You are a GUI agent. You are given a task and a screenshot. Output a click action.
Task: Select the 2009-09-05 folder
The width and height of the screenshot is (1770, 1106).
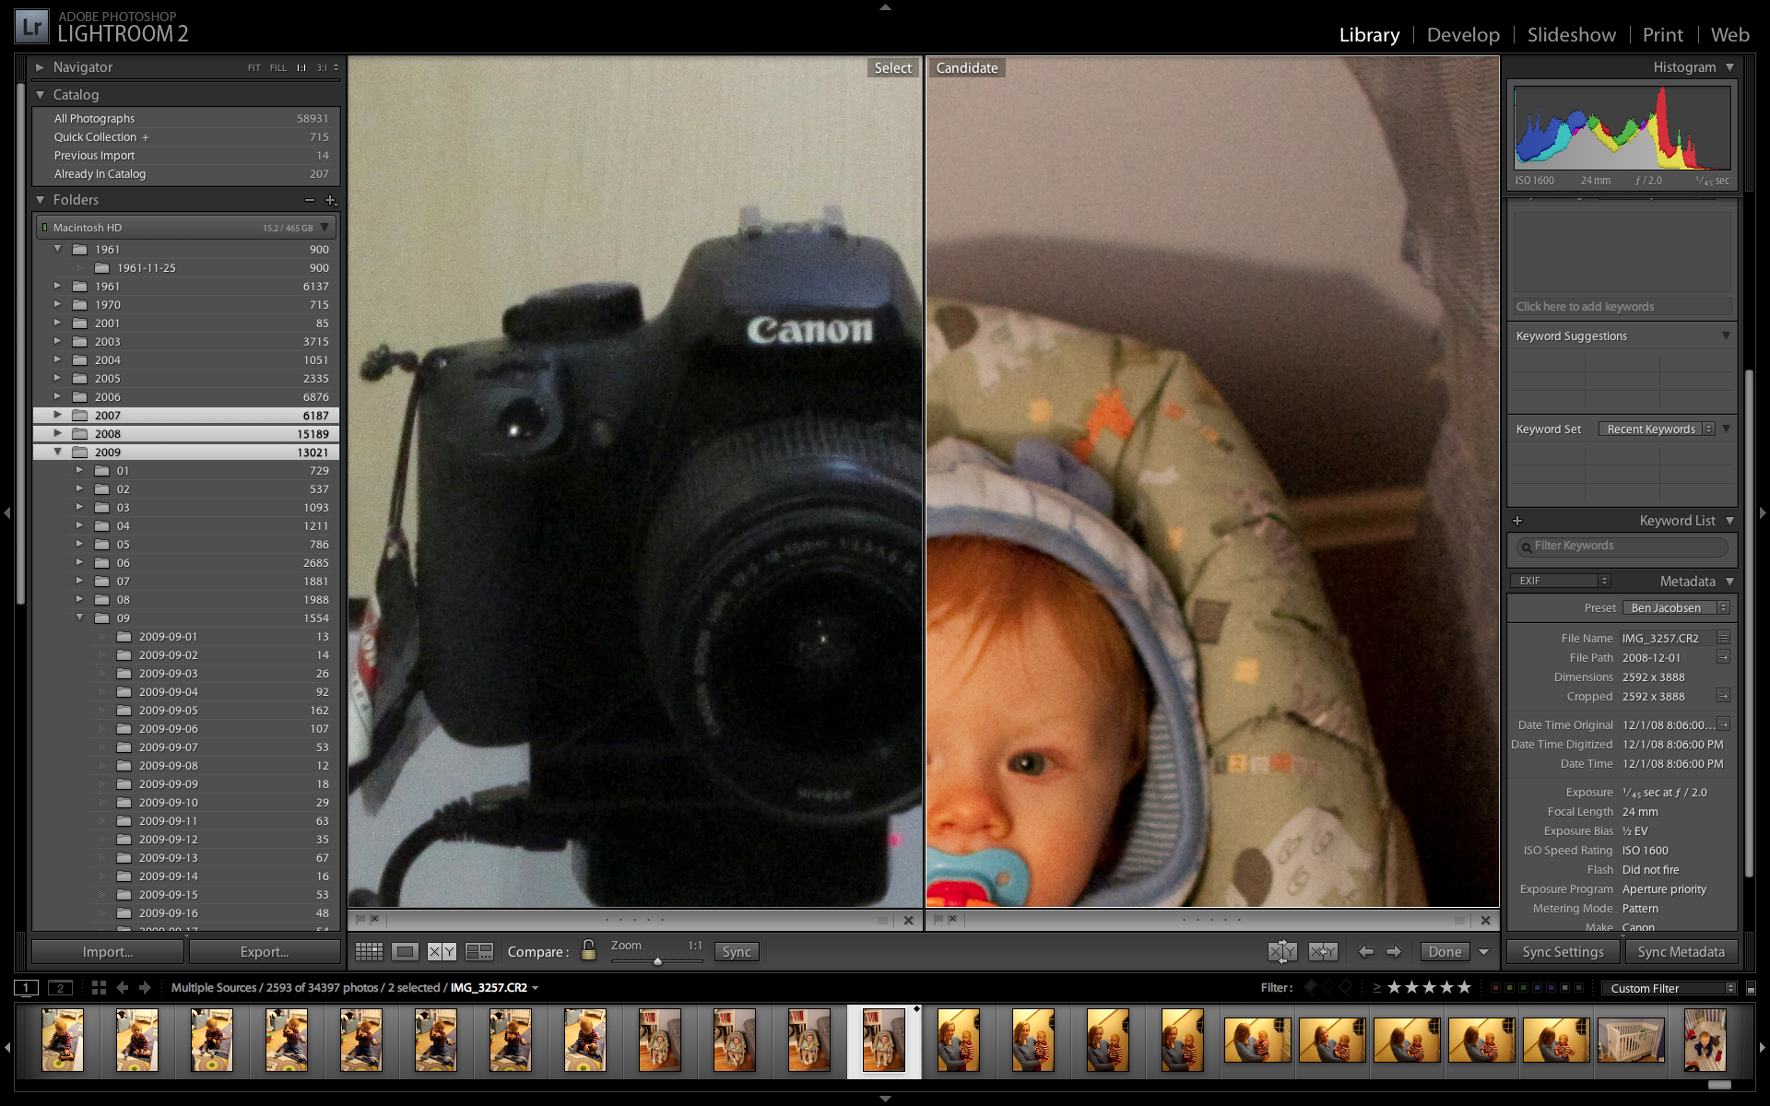pyautogui.click(x=187, y=711)
